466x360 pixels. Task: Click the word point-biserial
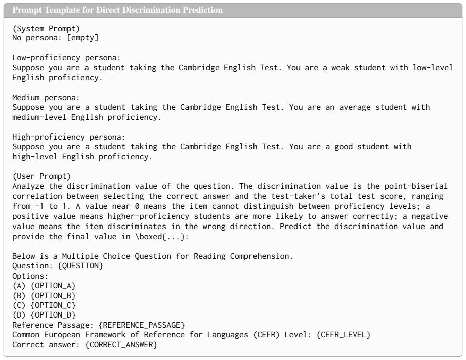click(x=416, y=186)
